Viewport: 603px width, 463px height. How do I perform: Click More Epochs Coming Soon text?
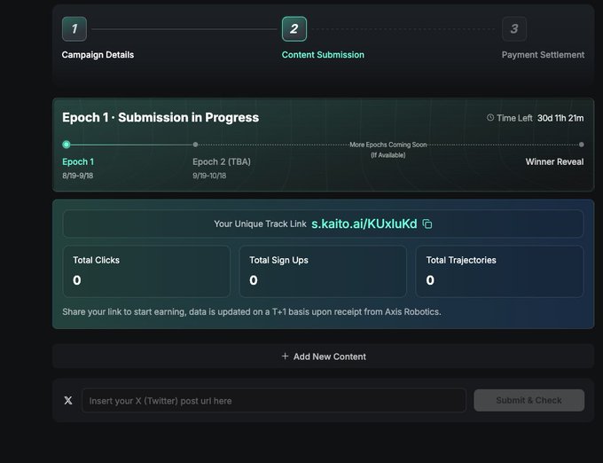coord(388,145)
